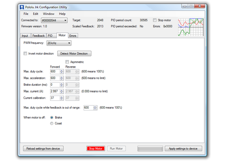Expand the PWM frequency dropdown
This screenshot has height=161, width=226.
click(59, 43)
